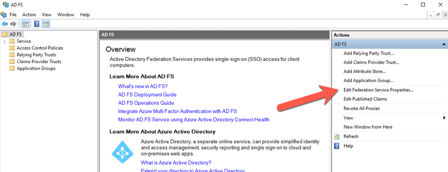The height and width of the screenshot is (172, 448).
Task: Click the Forward arrow toolbar icon
Action: (x=13, y=24)
